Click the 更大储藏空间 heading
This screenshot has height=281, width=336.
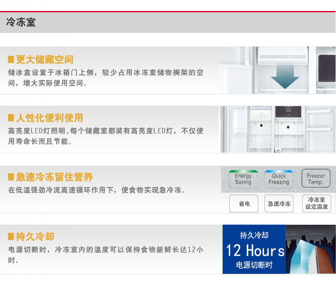[44, 60]
